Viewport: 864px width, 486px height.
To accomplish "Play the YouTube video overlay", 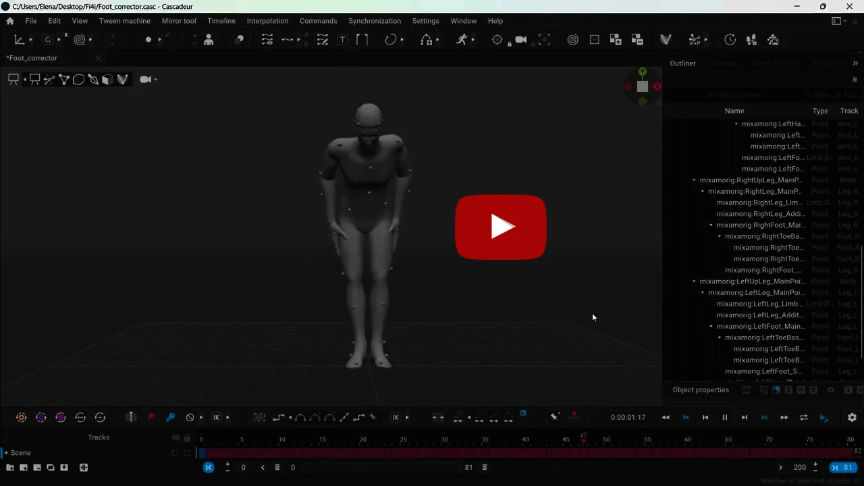I will point(501,227).
